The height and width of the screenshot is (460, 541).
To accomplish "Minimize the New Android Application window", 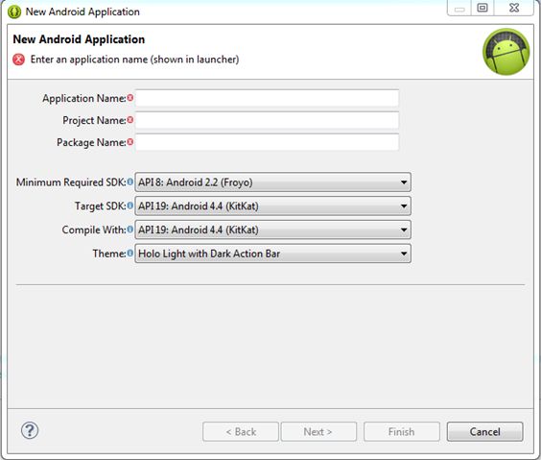I will [459, 8].
